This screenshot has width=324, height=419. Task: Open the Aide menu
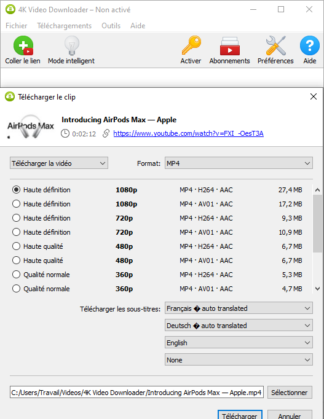[138, 26]
